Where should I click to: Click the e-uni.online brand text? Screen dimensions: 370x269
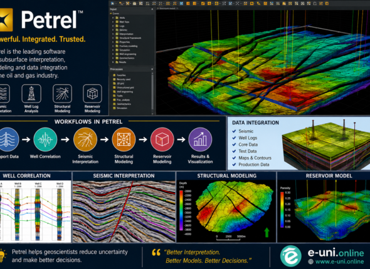(x=336, y=253)
